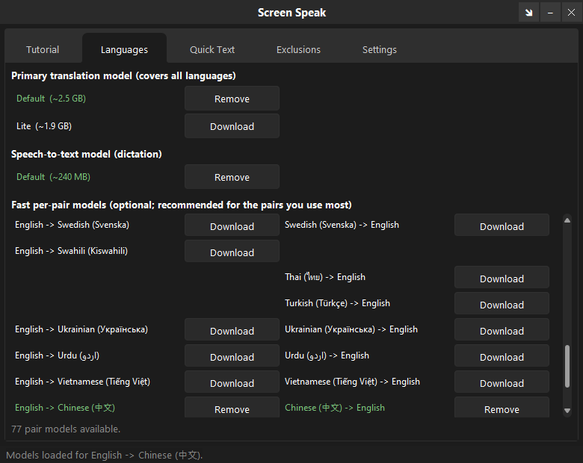Click the scrollbar down arrow

tap(567, 411)
